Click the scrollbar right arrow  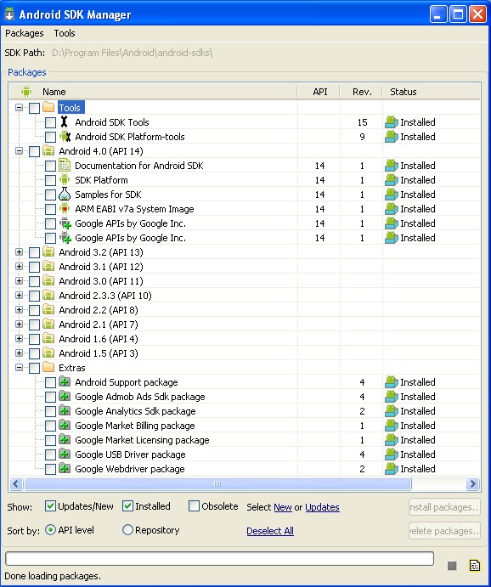pos(472,483)
